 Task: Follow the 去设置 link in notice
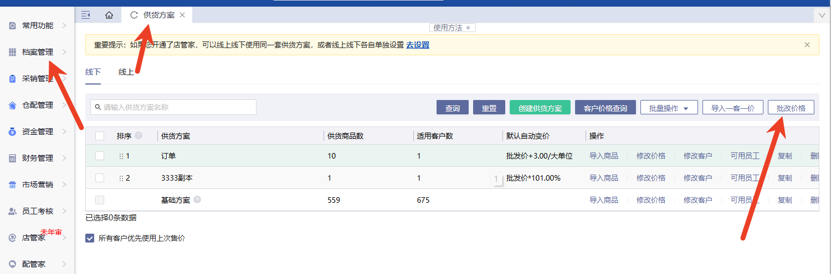click(x=418, y=45)
